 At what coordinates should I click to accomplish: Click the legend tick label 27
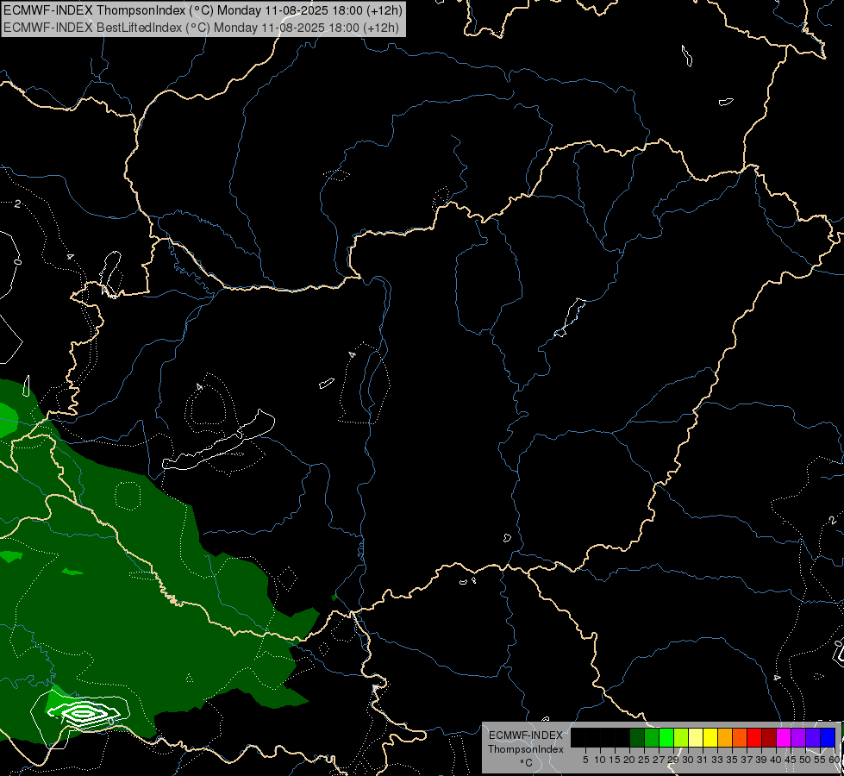[x=659, y=760]
